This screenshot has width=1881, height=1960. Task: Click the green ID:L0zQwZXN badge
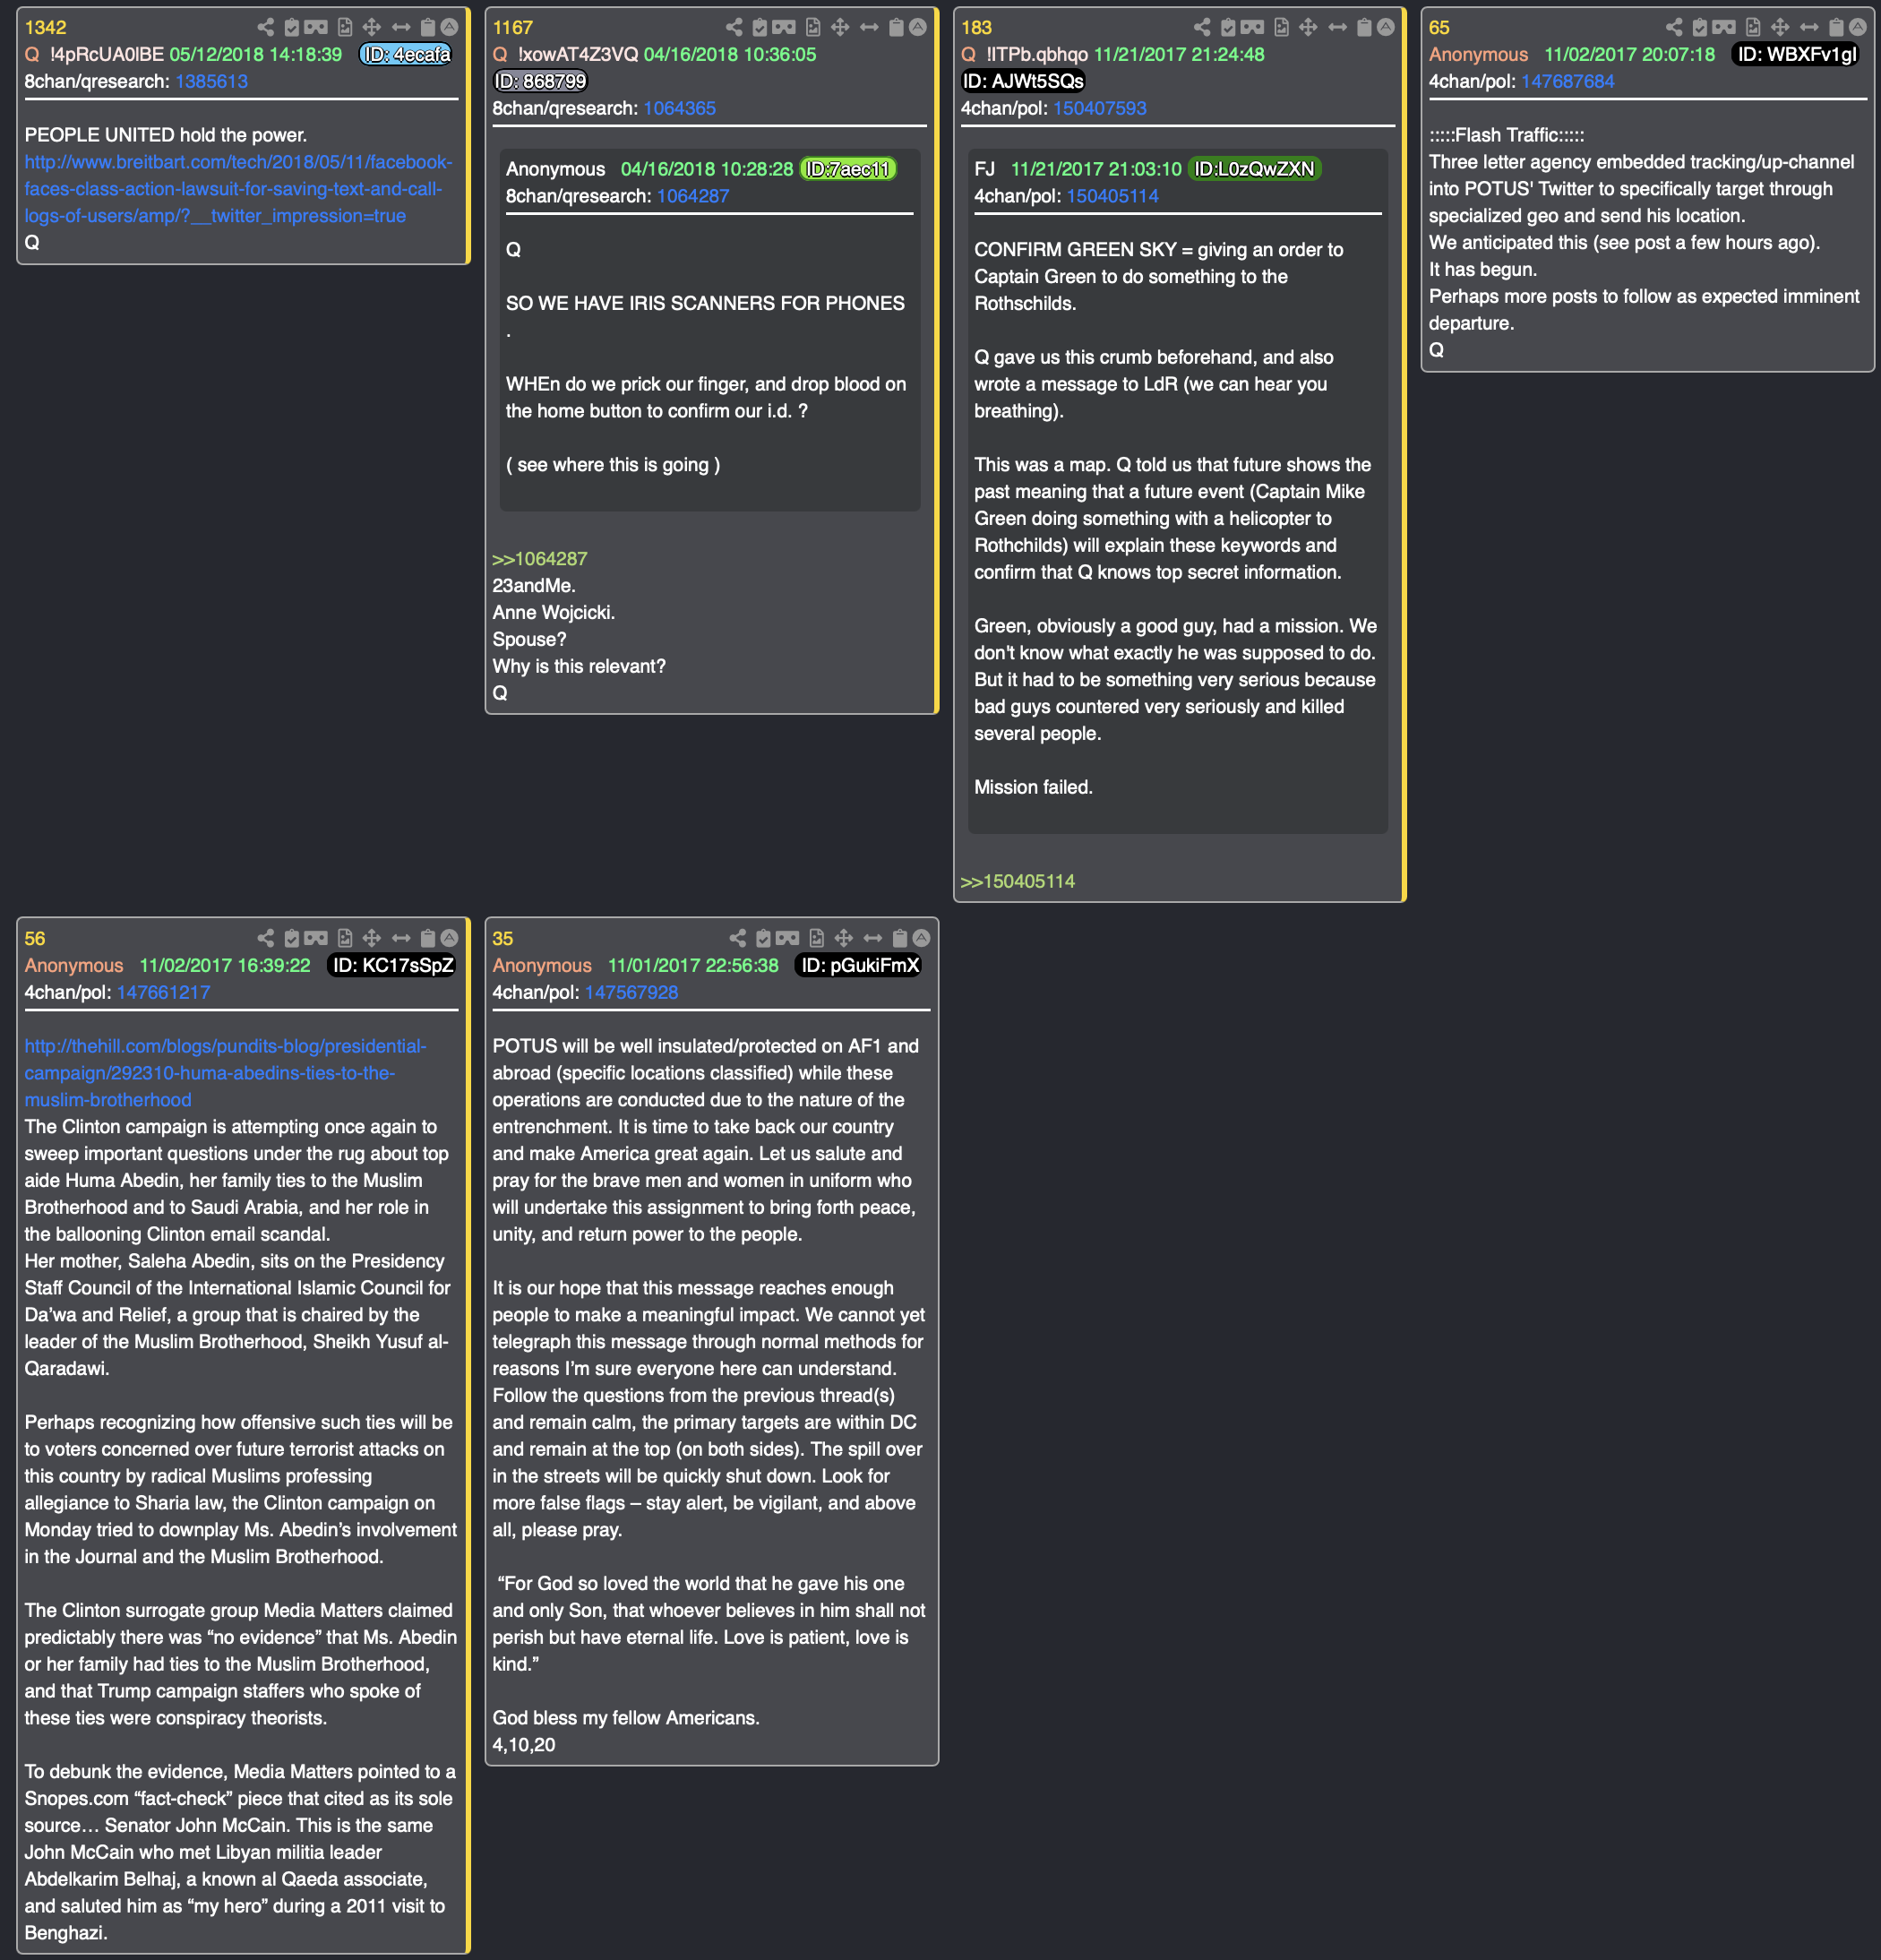(1254, 170)
